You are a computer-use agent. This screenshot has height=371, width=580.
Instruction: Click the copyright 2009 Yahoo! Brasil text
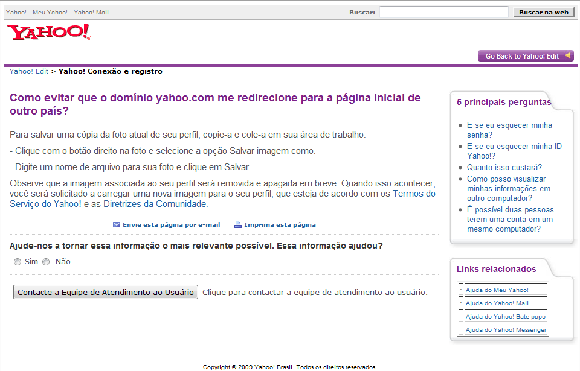pos(289,367)
